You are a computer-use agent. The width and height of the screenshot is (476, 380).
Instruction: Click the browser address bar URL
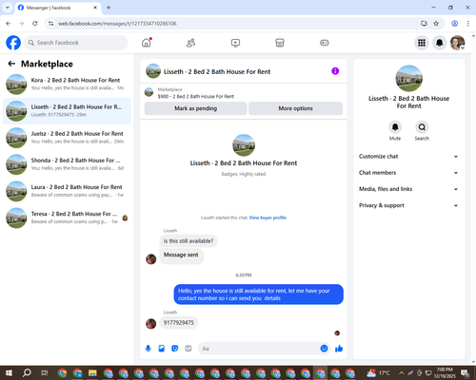(x=117, y=24)
